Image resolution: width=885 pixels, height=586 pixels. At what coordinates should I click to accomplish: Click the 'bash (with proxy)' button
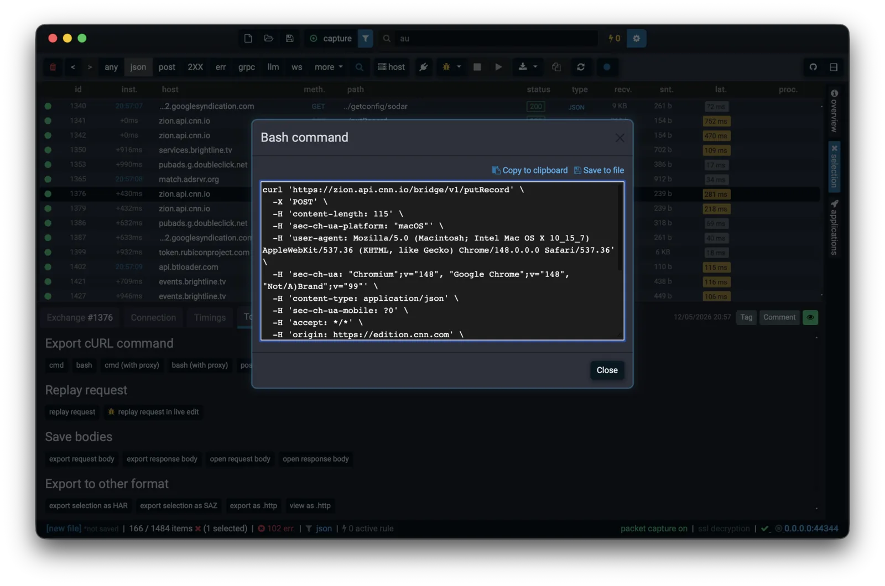pyautogui.click(x=200, y=365)
